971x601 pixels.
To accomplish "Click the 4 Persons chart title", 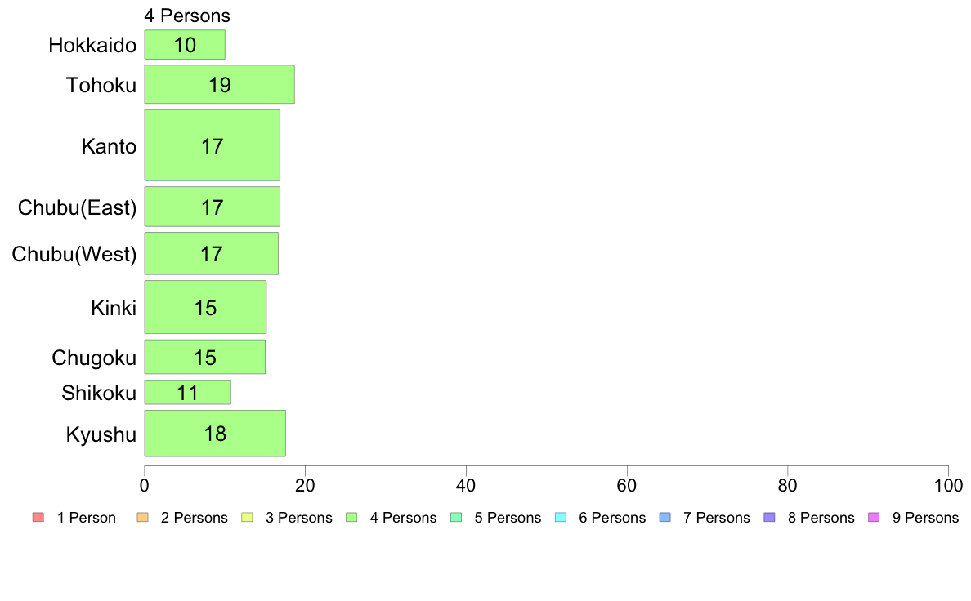I will tap(187, 16).
